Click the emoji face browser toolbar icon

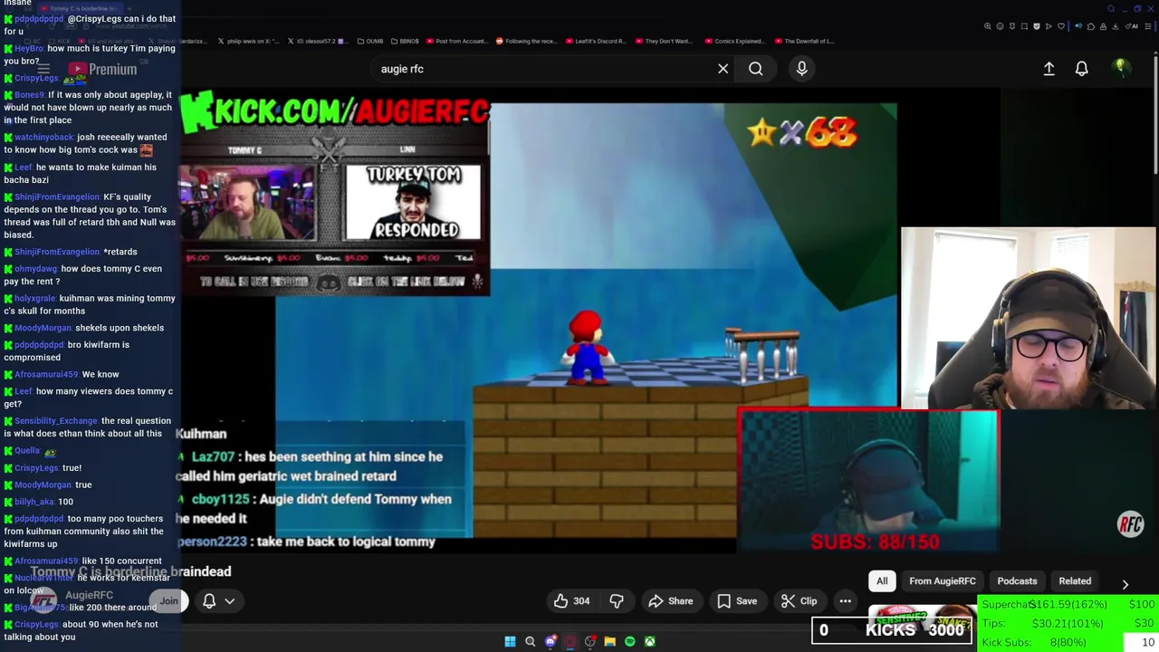pyautogui.click(x=1000, y=26)
